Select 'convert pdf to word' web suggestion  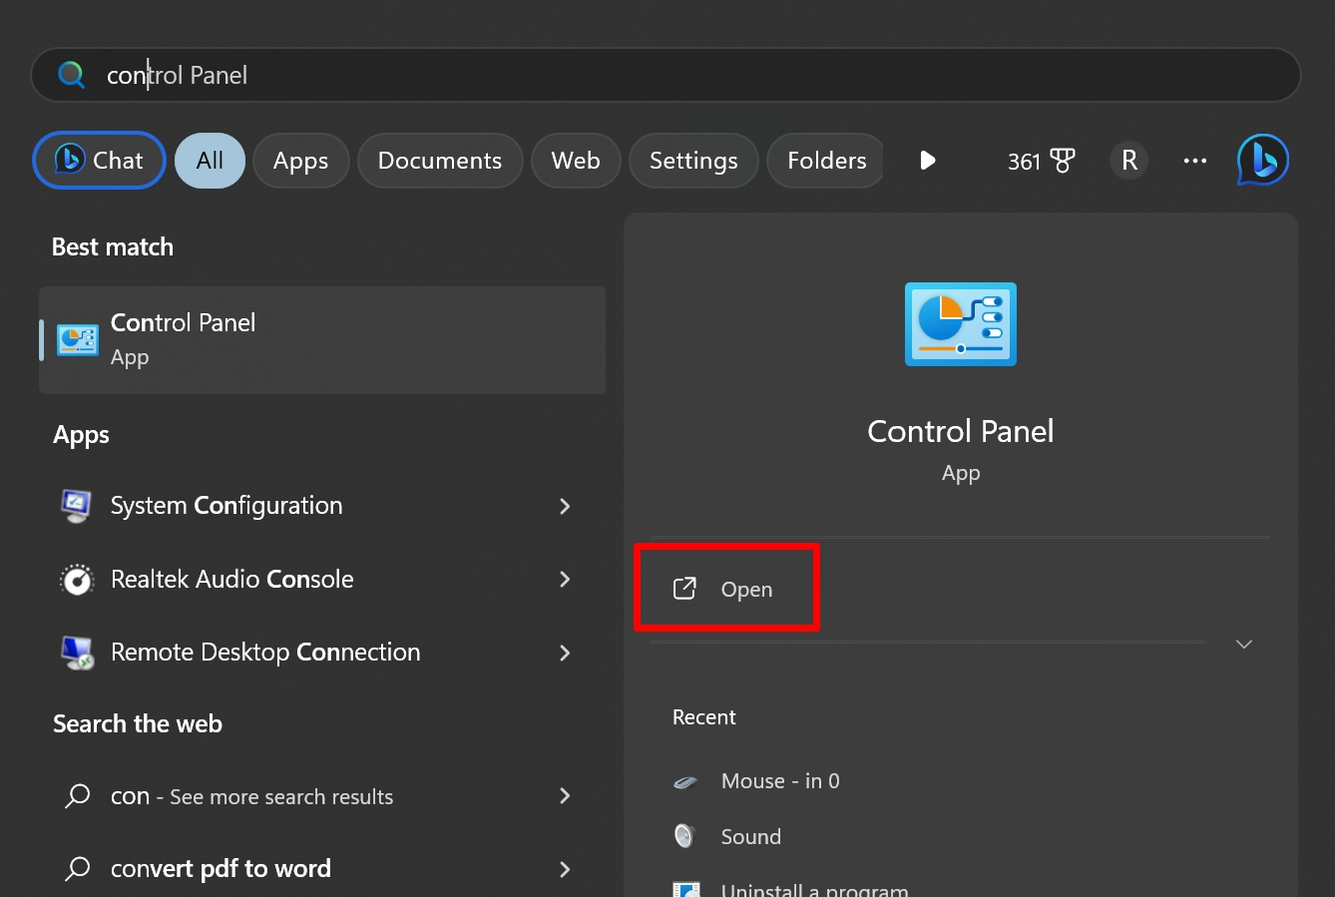pyautogui.click(x=322, y=868)
